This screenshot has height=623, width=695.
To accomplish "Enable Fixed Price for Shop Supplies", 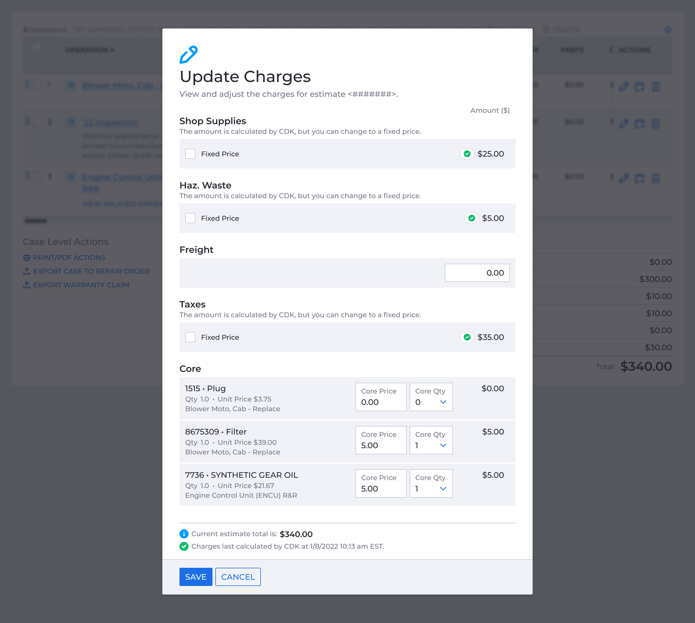I will pos(190,154).
